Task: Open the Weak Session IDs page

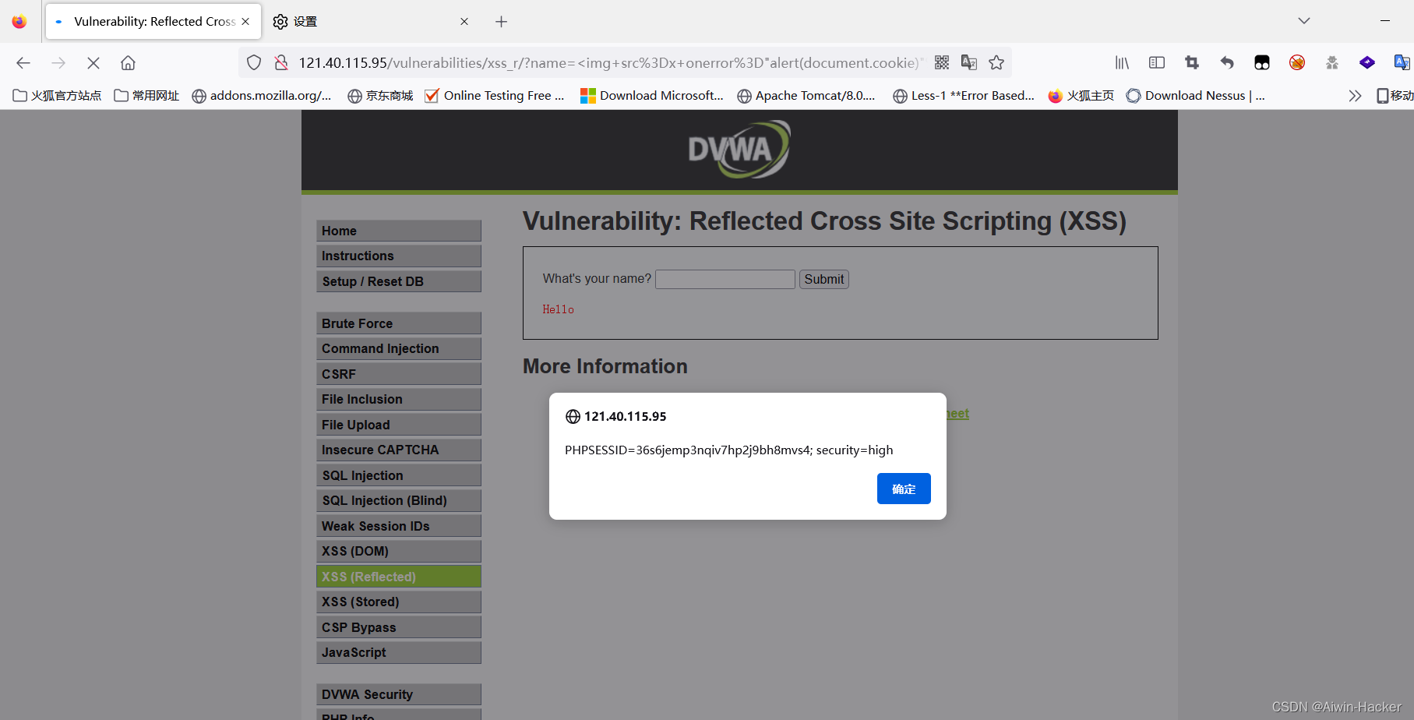Action: (x=399, y=526)
